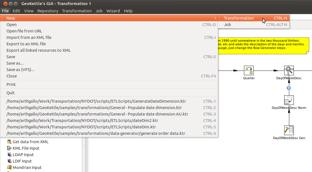
Task: Select Mondrian Input tree item
Action: pyautogui.click(x=27, y=168)
